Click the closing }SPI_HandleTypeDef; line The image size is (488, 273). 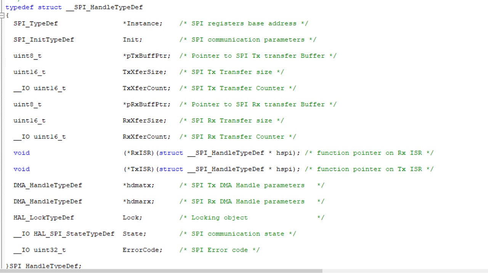tap(44, 266)
